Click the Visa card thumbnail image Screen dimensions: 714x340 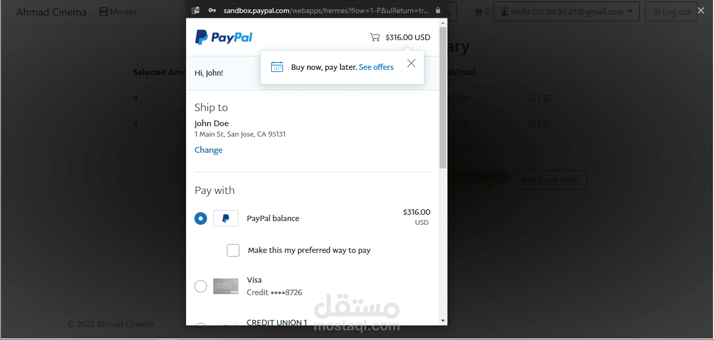tap(226, 286)
